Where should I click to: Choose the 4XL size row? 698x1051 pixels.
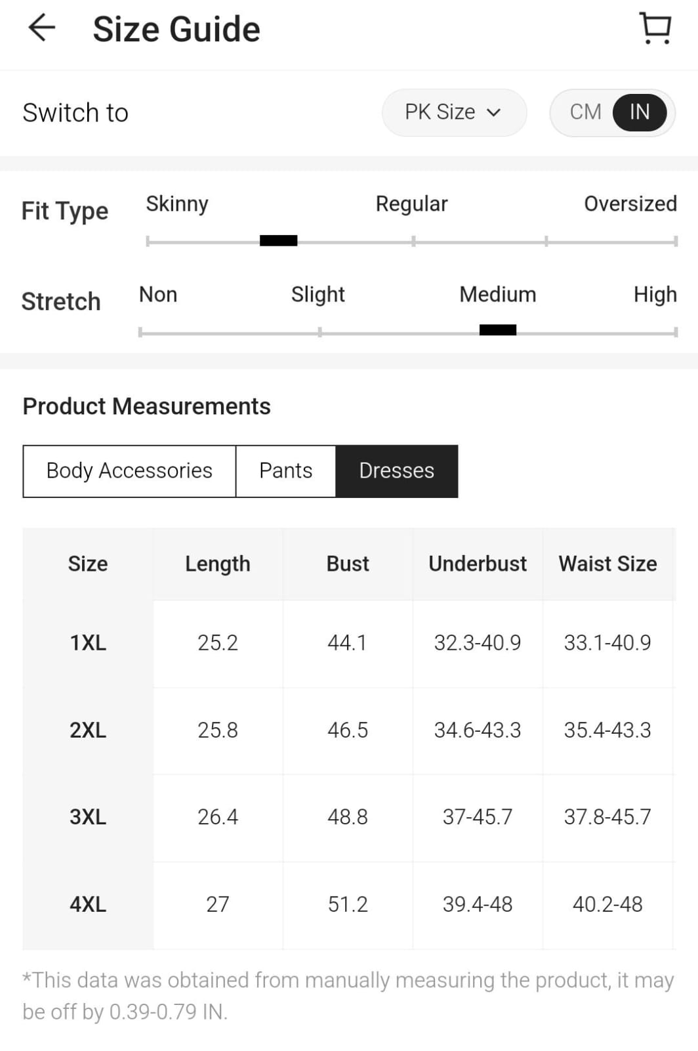point(88,905)
